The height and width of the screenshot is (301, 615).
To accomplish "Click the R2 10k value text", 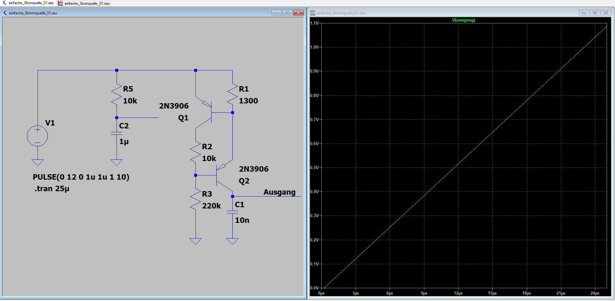I will coord(209,159).
